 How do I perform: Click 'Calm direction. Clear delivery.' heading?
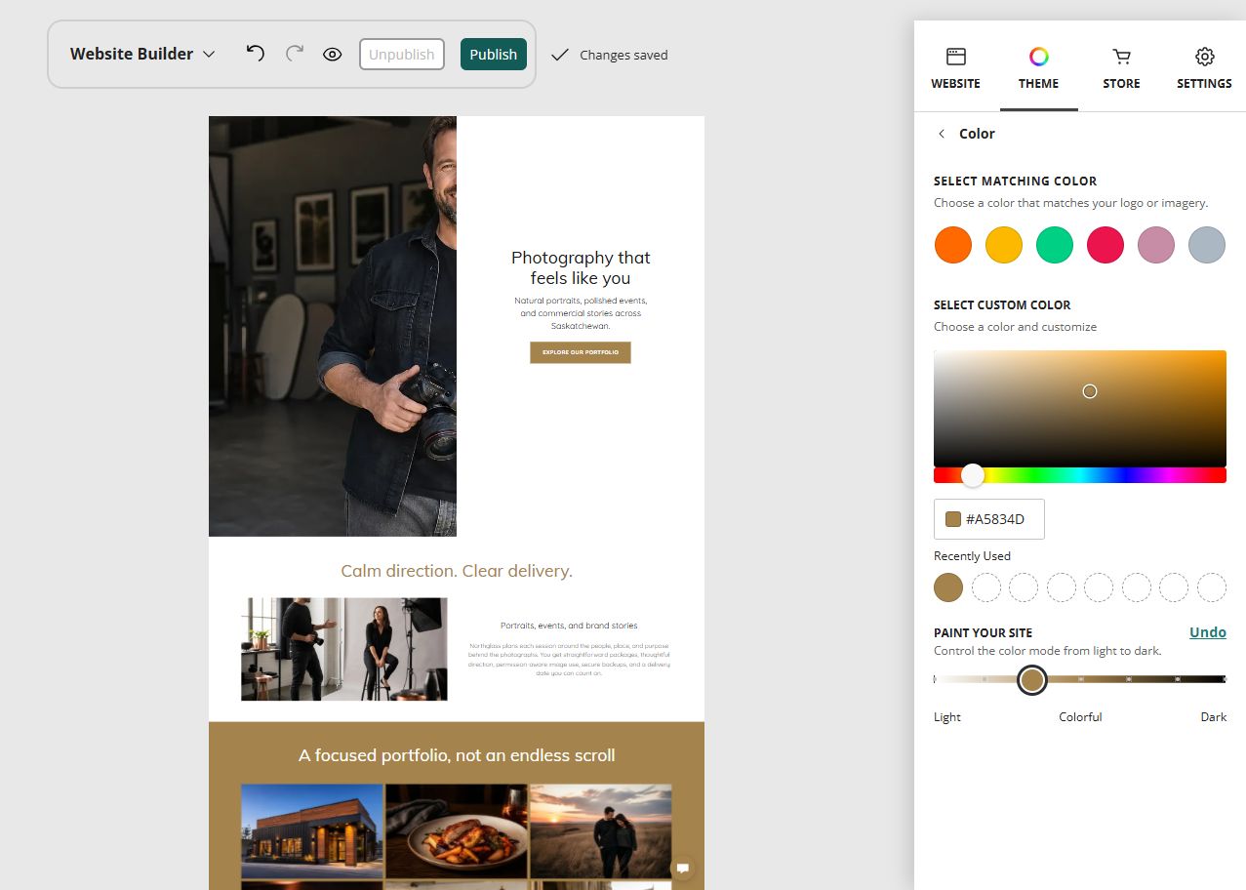point(457,571)
